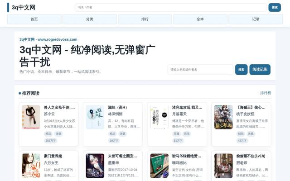Open the 首页 navigation tab
The image size is (290, 181).
(x=34, y=19)
